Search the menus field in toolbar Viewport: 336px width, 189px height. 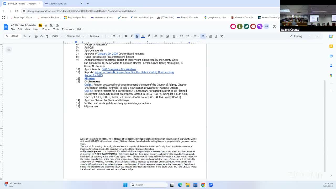coord(12,36)
